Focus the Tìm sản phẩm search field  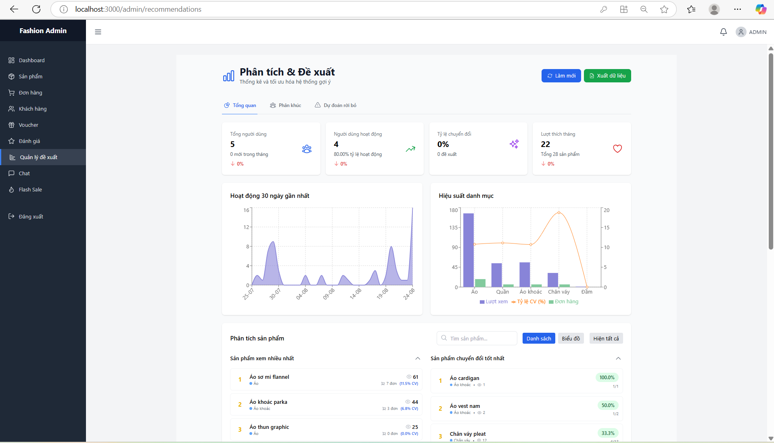477,338
